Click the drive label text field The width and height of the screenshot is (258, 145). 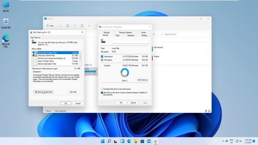click(x=130, y=42)
